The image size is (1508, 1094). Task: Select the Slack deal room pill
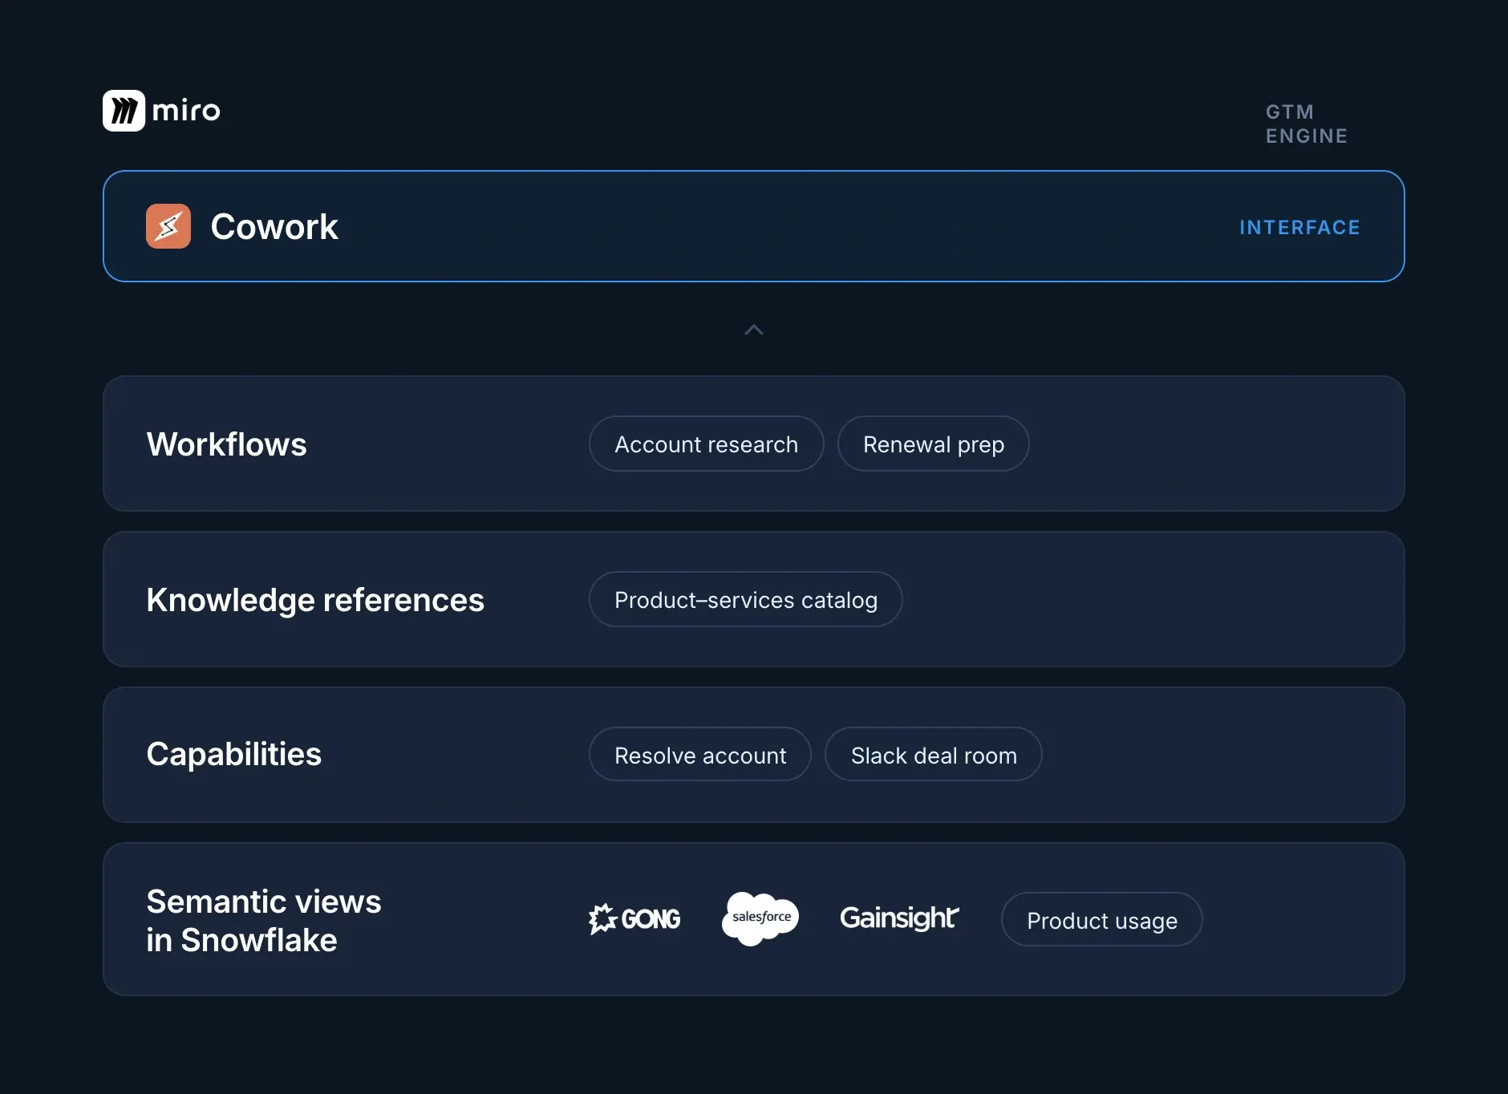point(934,755)
